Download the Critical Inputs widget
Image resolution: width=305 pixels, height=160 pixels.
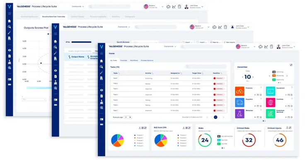click(287, 128)
